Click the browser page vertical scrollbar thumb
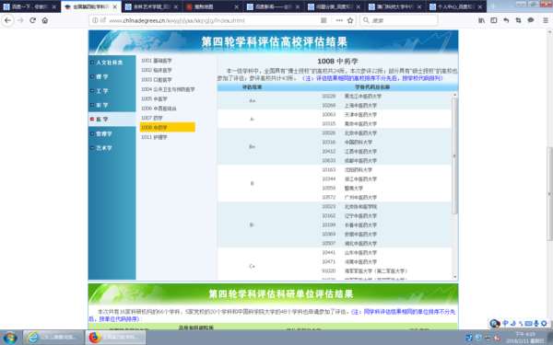The image size is (553, 345). [550, 193]
